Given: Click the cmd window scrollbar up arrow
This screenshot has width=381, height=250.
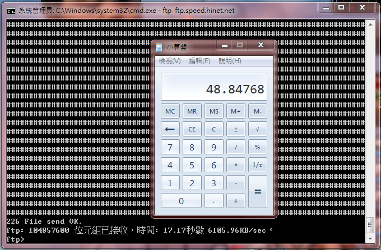Looking at the screenshot, I should (x=370, y=25).
